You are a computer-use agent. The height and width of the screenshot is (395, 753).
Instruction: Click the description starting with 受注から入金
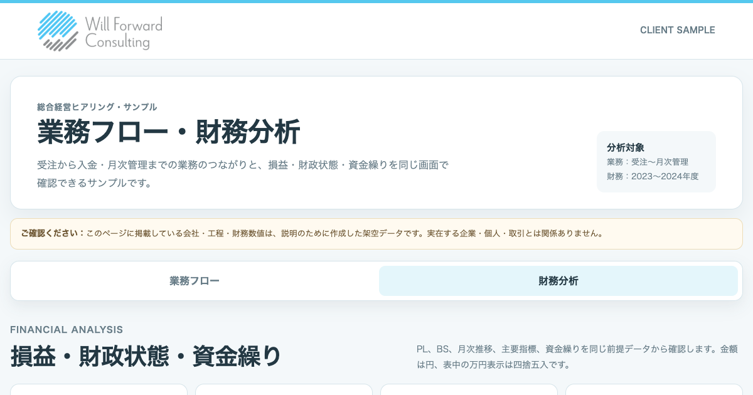243,174
